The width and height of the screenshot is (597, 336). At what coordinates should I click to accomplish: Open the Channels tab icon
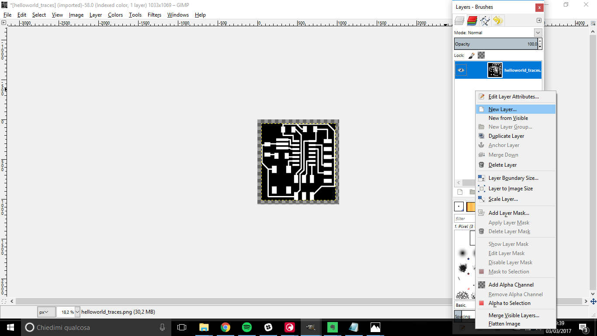[x=472, y=21]
